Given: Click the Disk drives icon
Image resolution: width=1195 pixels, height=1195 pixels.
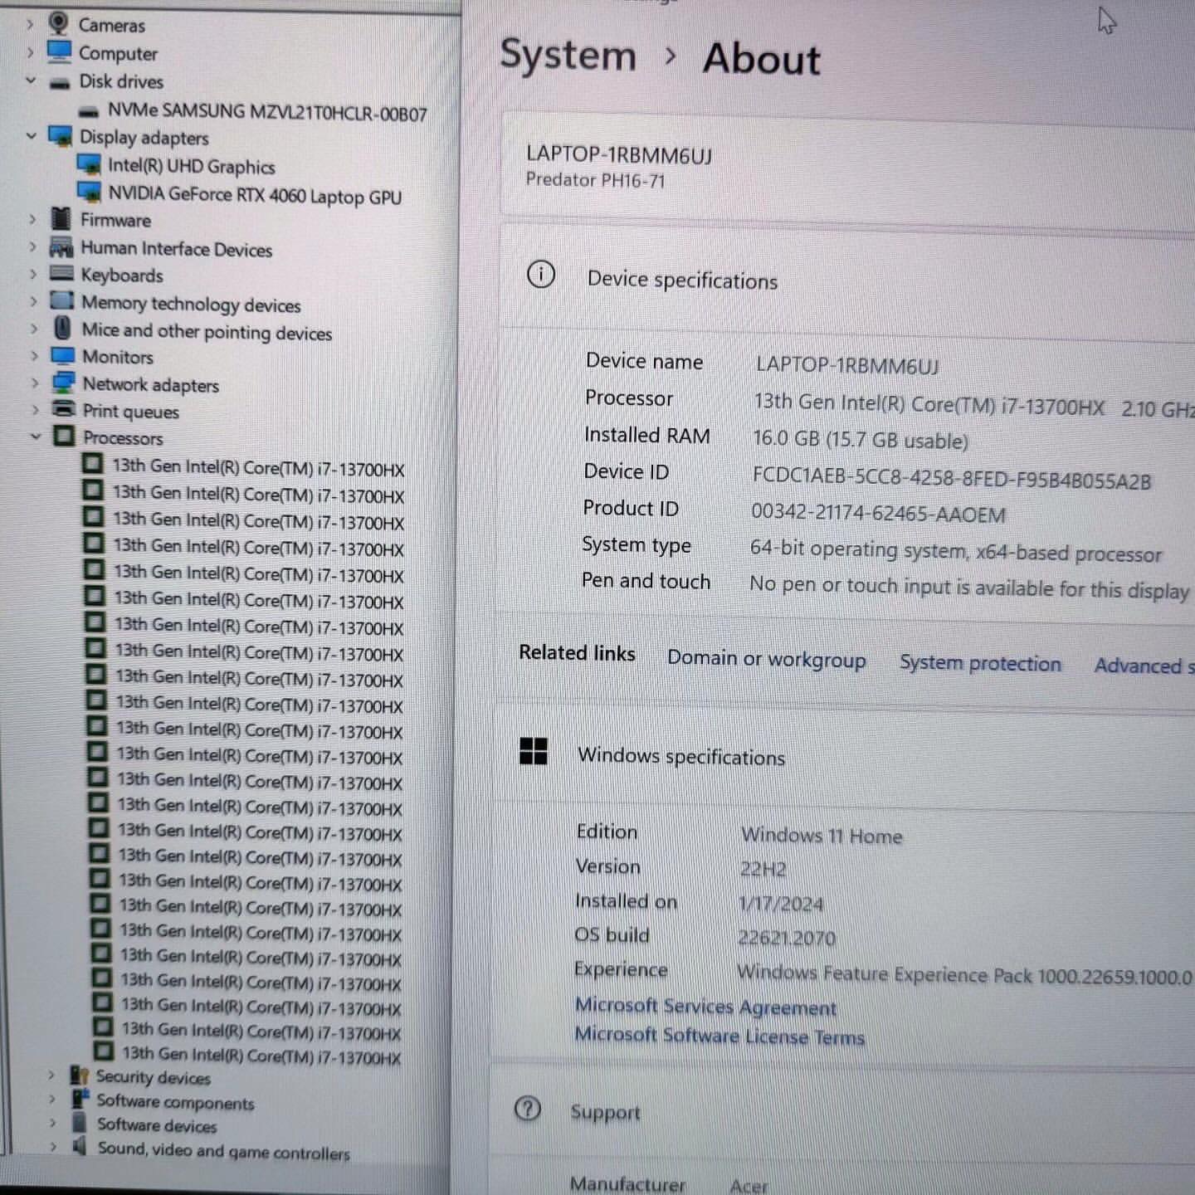Looking at the screenshot, I should (60, 82).
